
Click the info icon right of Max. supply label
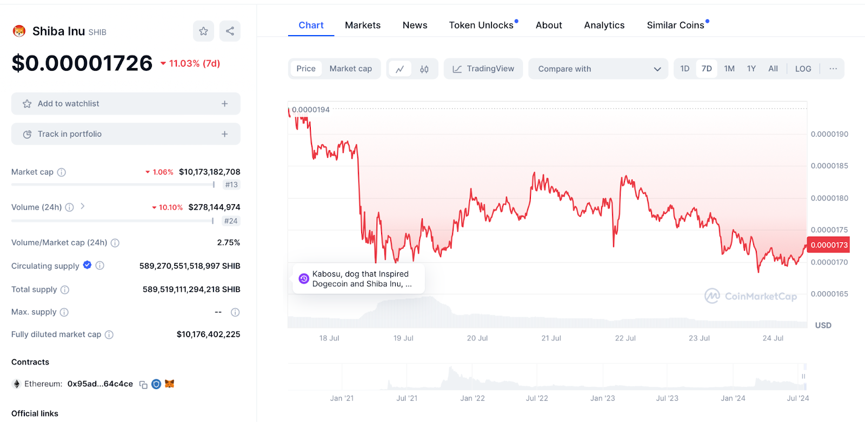point(64,312)
